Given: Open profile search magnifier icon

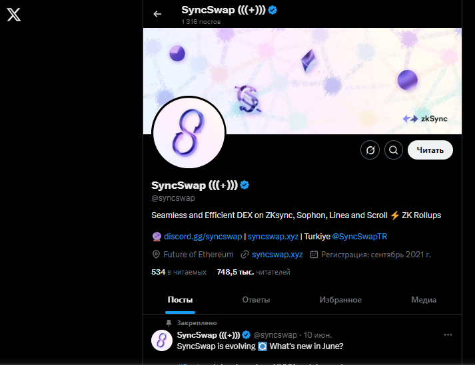Looking at the screenshot, I should [394, 150].
